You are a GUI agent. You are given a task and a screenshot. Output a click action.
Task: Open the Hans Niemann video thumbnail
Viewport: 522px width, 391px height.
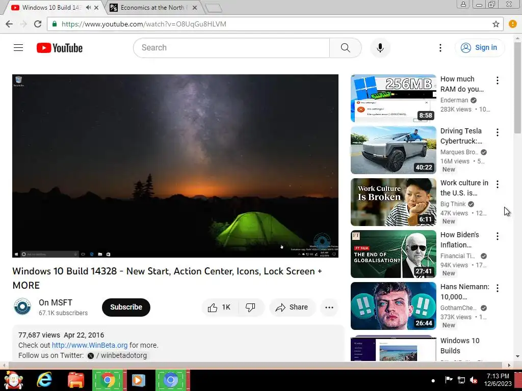click(x=393, y=305)
